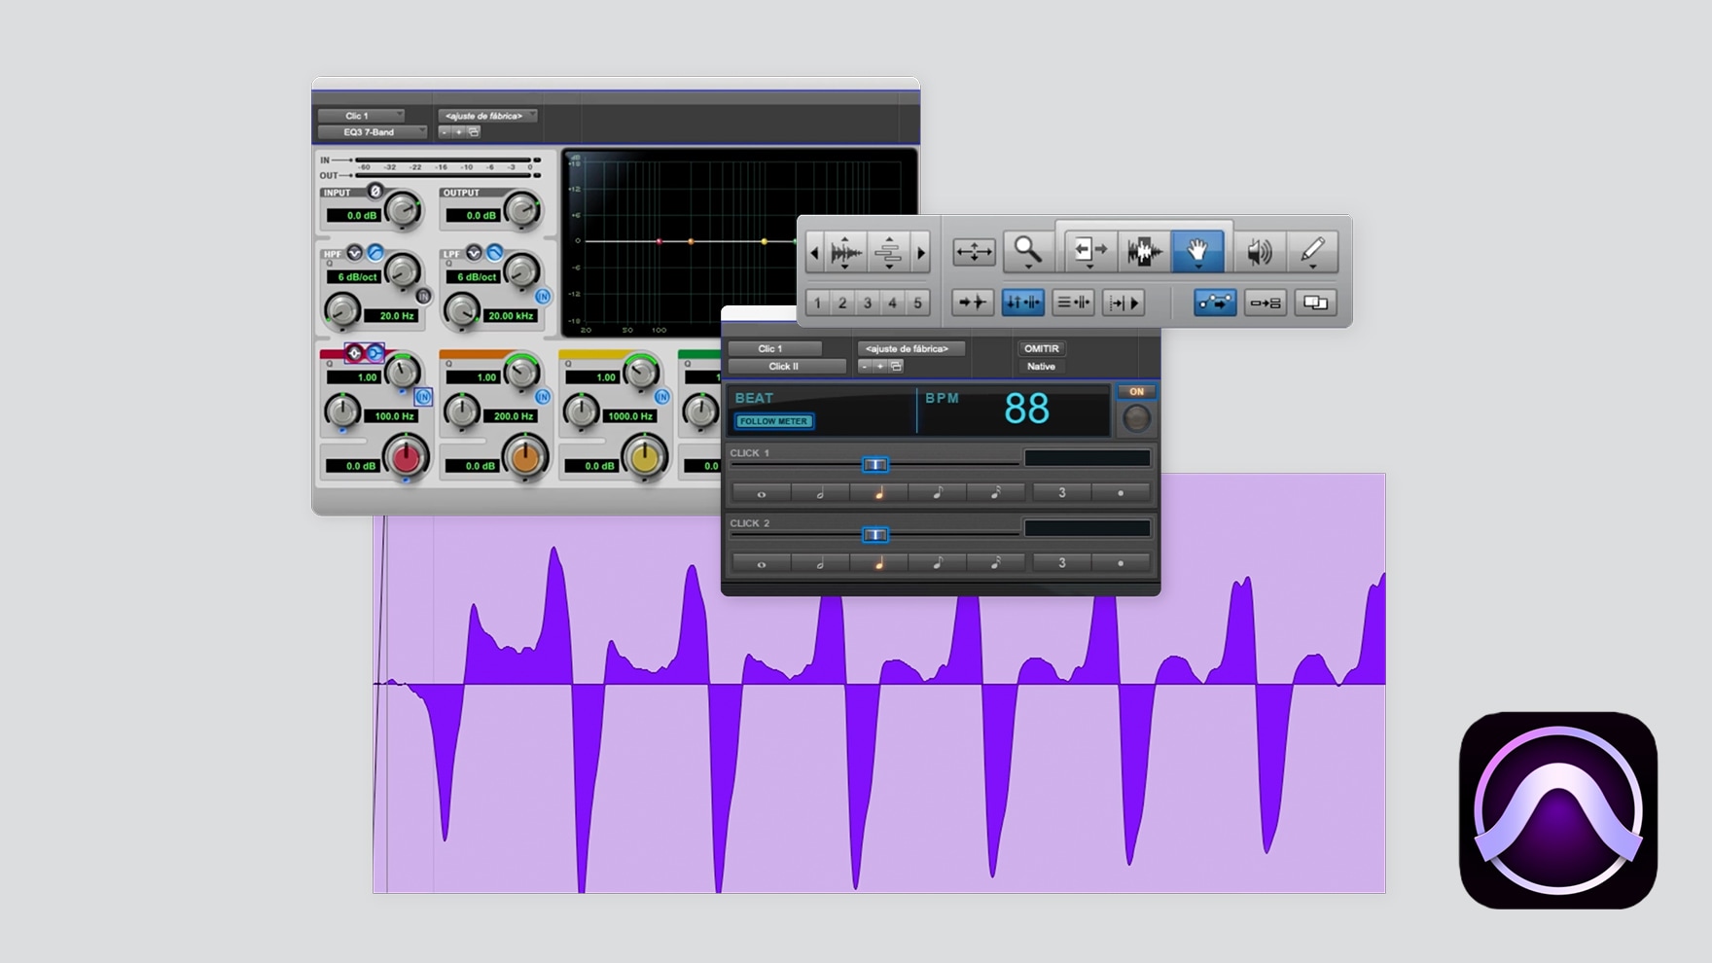
Task: Click the Pro Tools app icon
Action: (x=1557, y=810)
